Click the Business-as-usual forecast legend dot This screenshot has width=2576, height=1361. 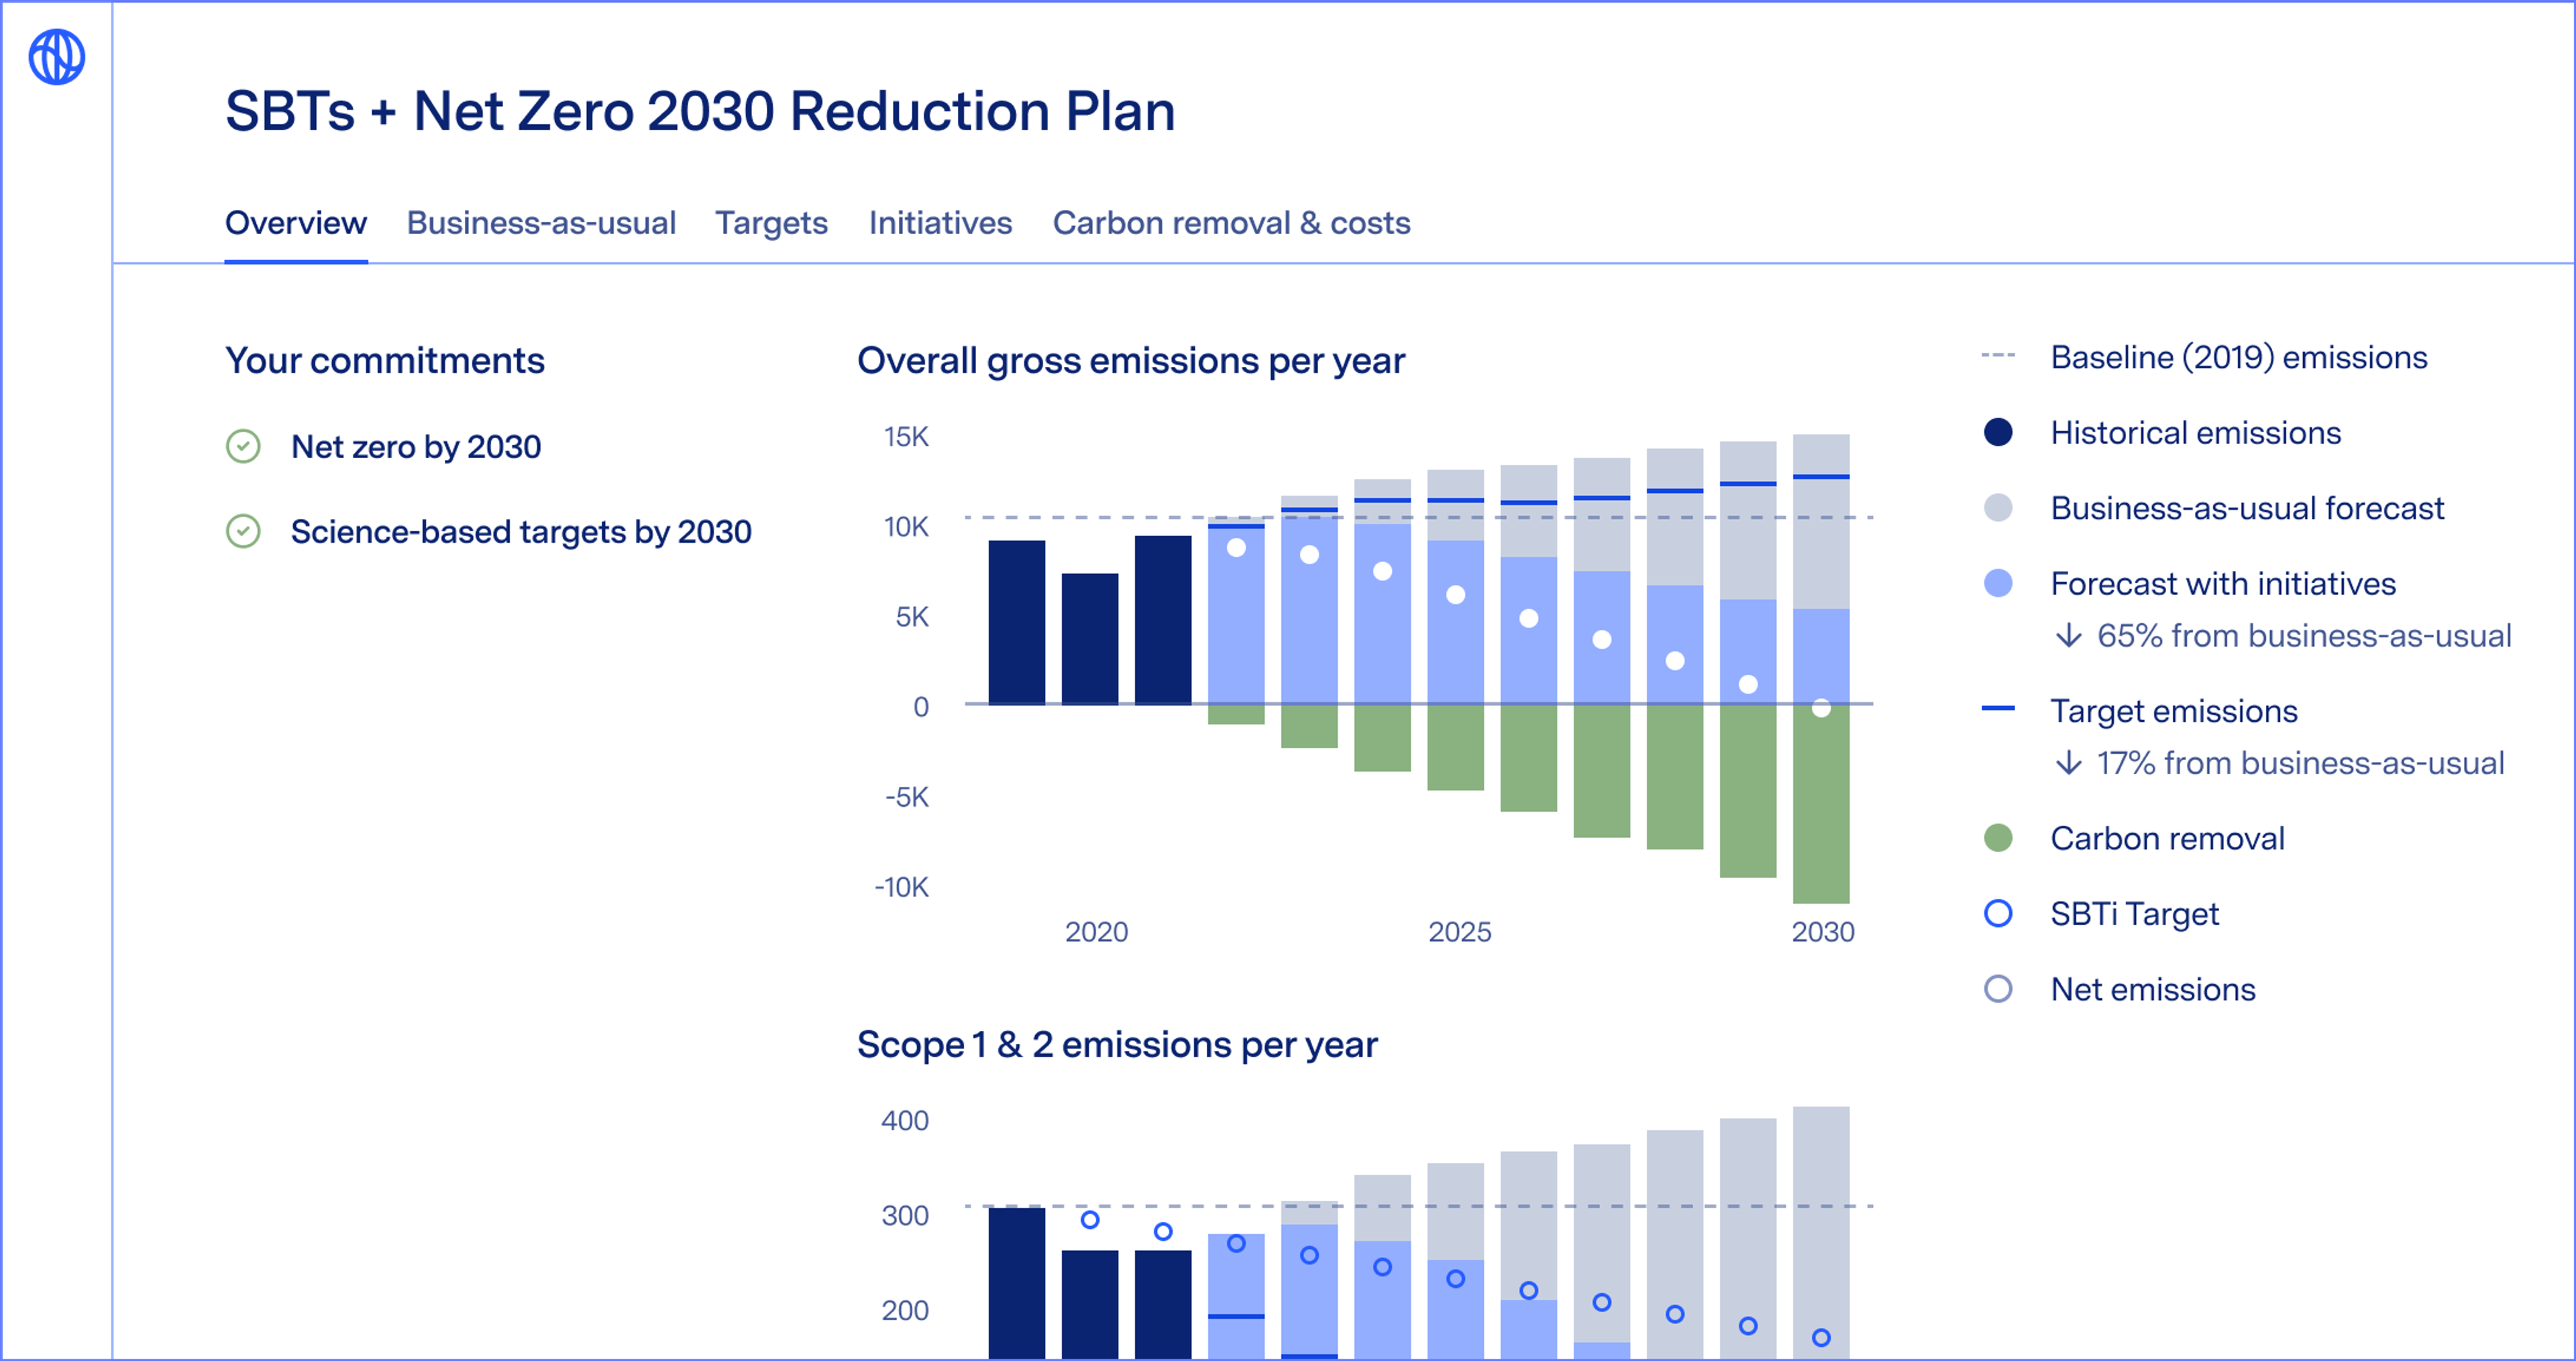point(1997,508)
